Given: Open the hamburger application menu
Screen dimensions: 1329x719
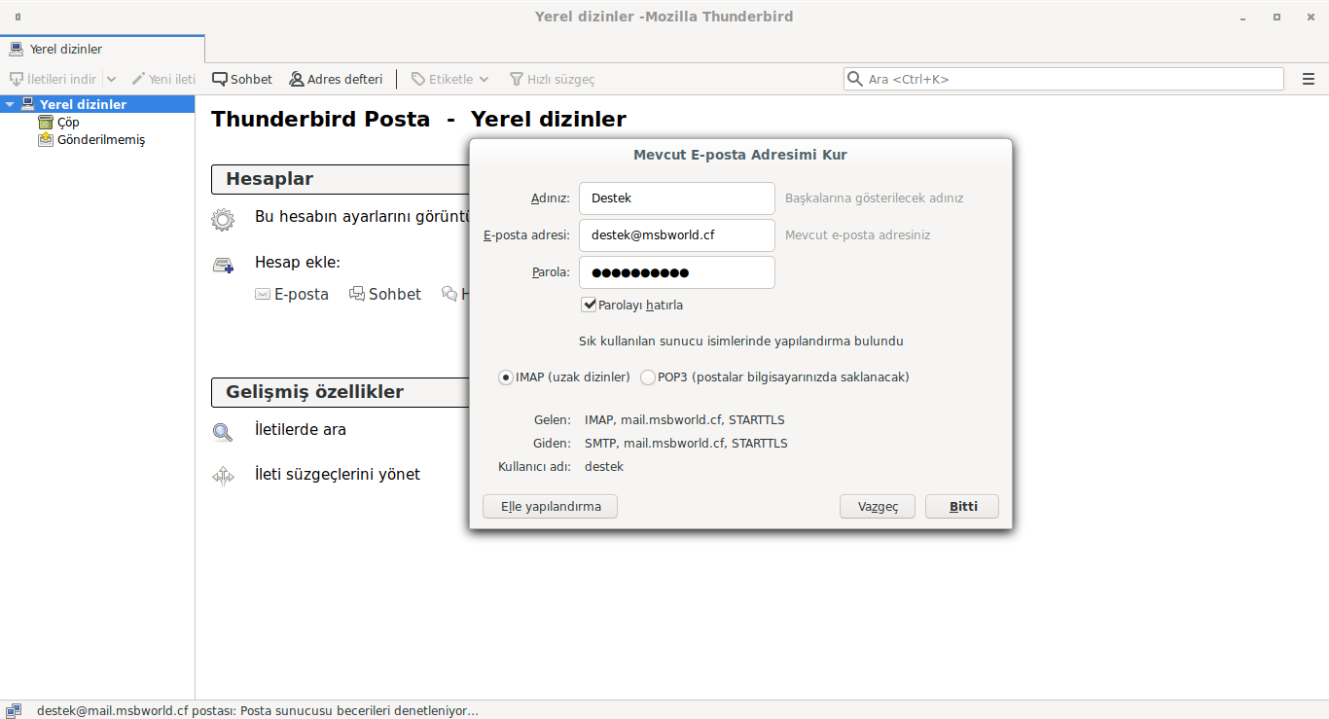Looking at the screenshot, I should click(1309, 79).
